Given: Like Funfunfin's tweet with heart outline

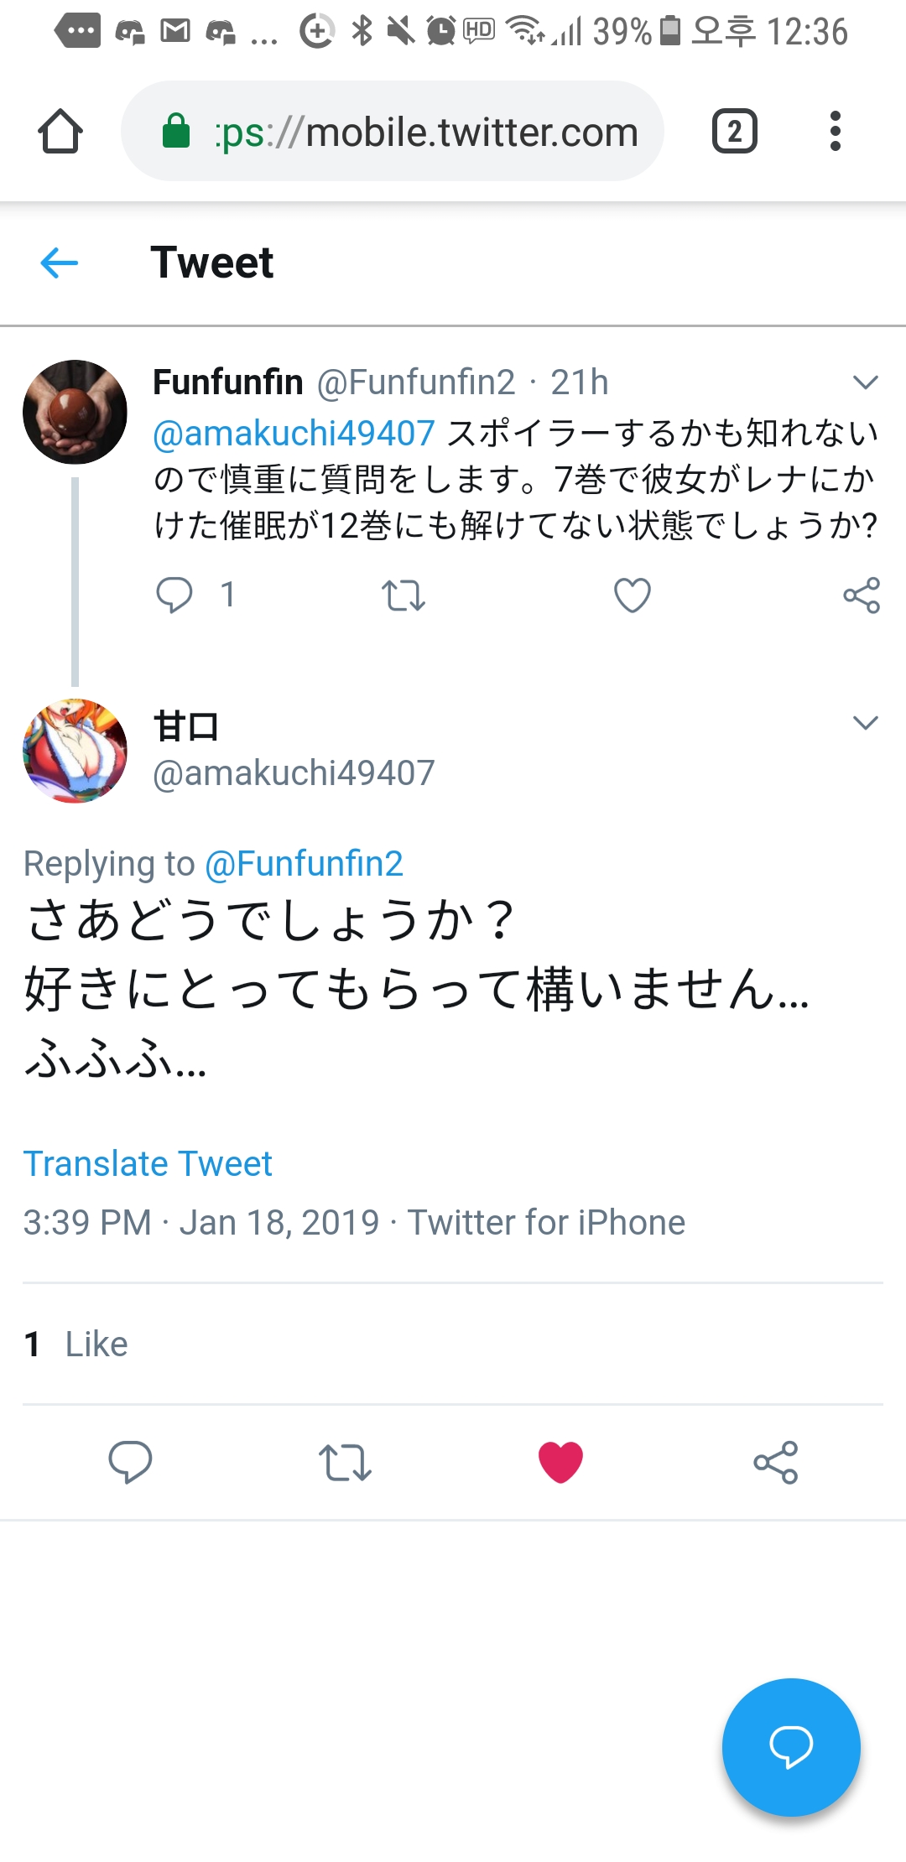Looking at the screenshot, I should click(633, 596).
